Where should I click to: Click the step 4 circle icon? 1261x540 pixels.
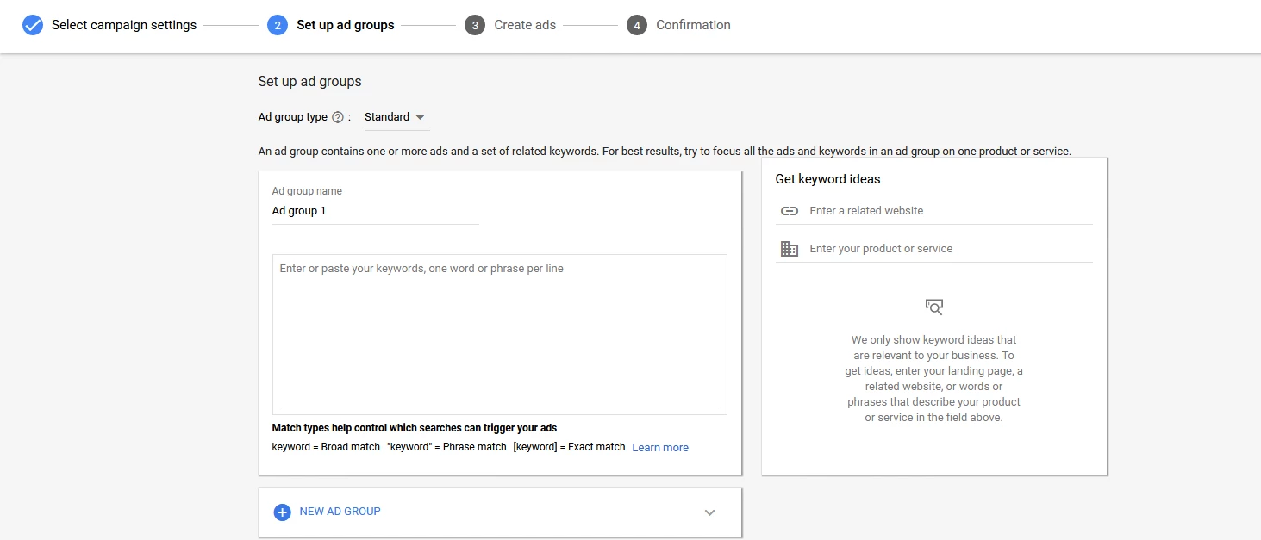pos(637,25)
